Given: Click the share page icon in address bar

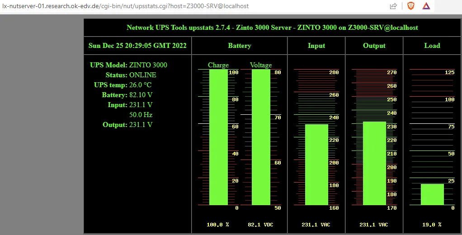Looking at the screenshot, I should pos(393,6).
